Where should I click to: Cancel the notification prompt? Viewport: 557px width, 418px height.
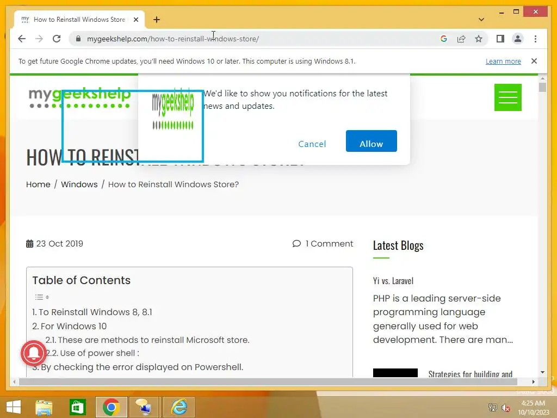tap(312, 144)
